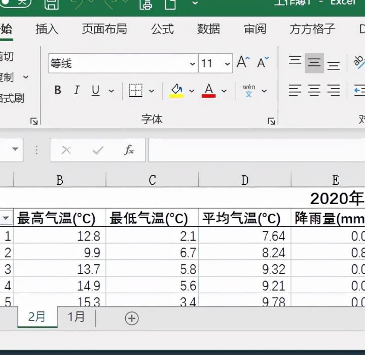The image size is (365, 355).
Task: Click the formula bar resize dots handle
Action: point(36,150)
